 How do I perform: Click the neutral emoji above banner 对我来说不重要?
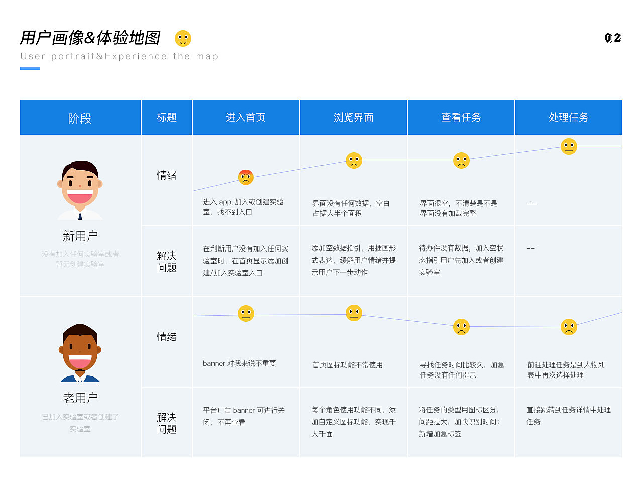coord(246,314)
